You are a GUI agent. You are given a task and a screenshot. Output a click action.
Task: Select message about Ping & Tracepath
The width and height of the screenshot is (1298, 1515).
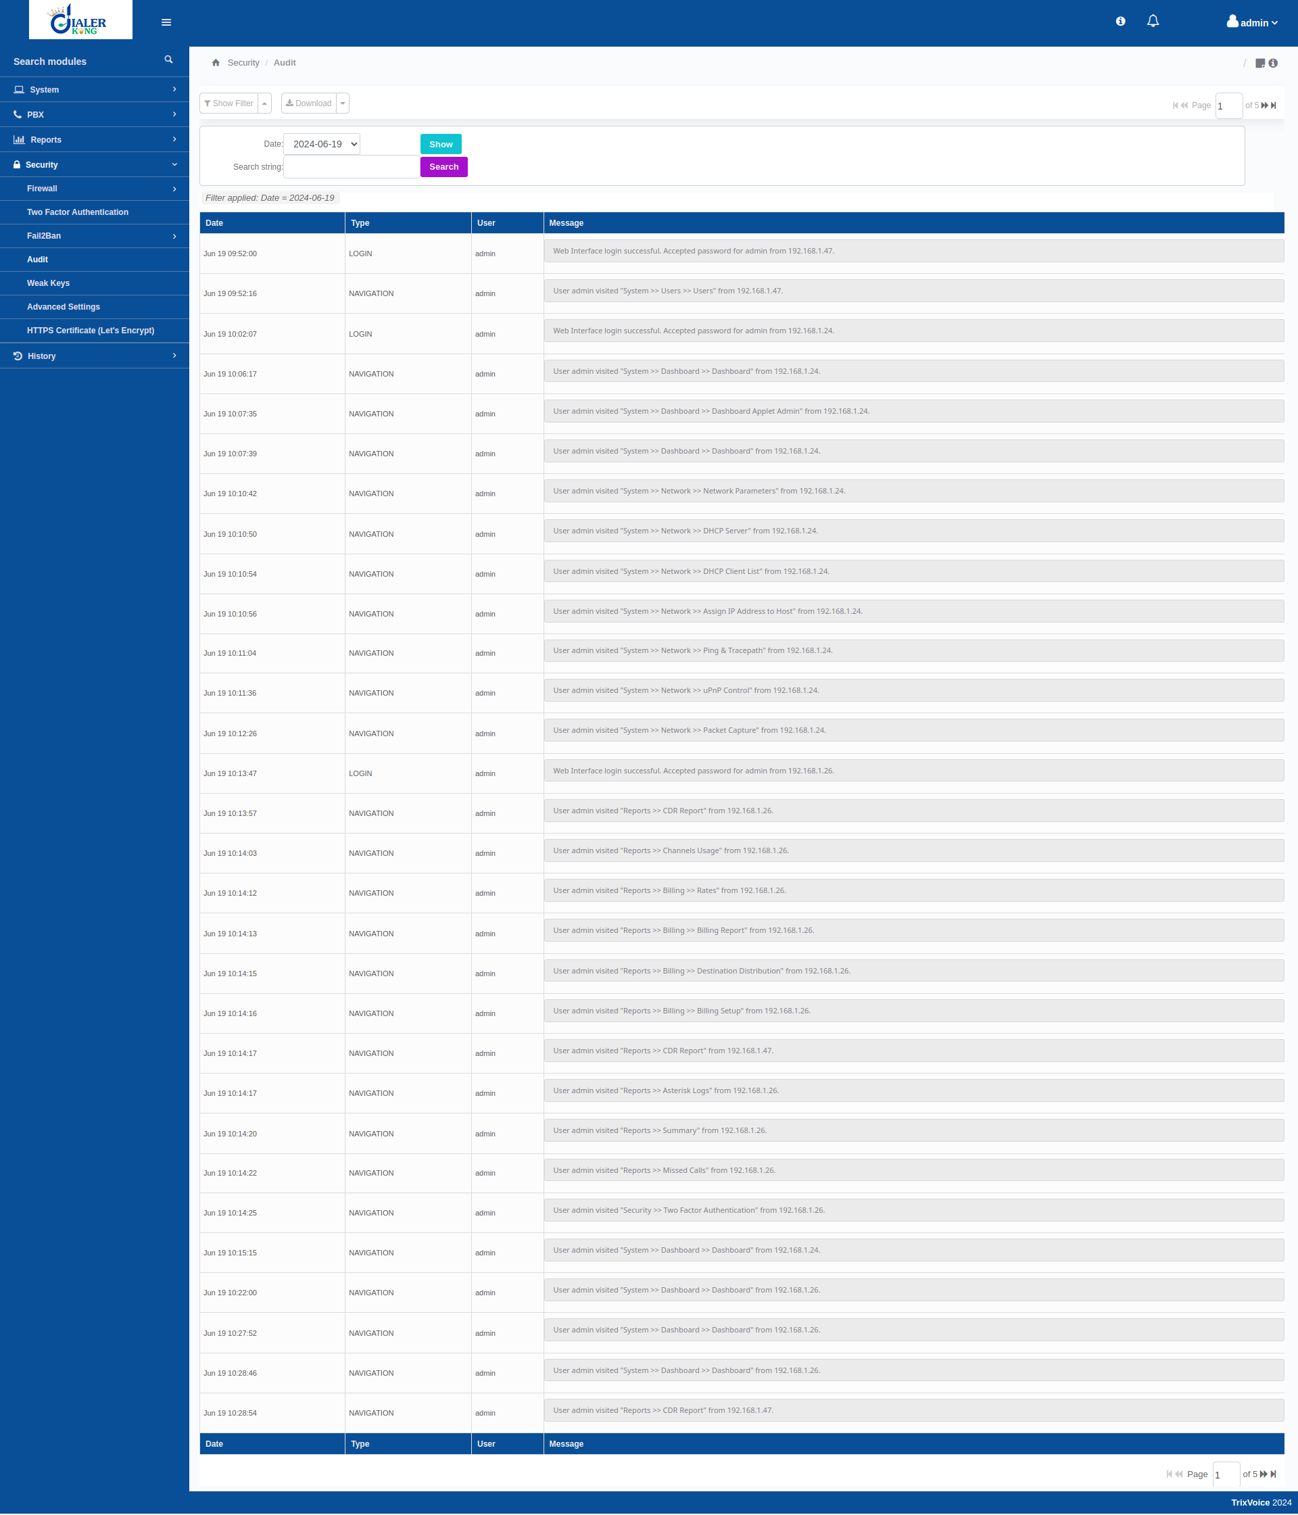[x=914, y=651]
